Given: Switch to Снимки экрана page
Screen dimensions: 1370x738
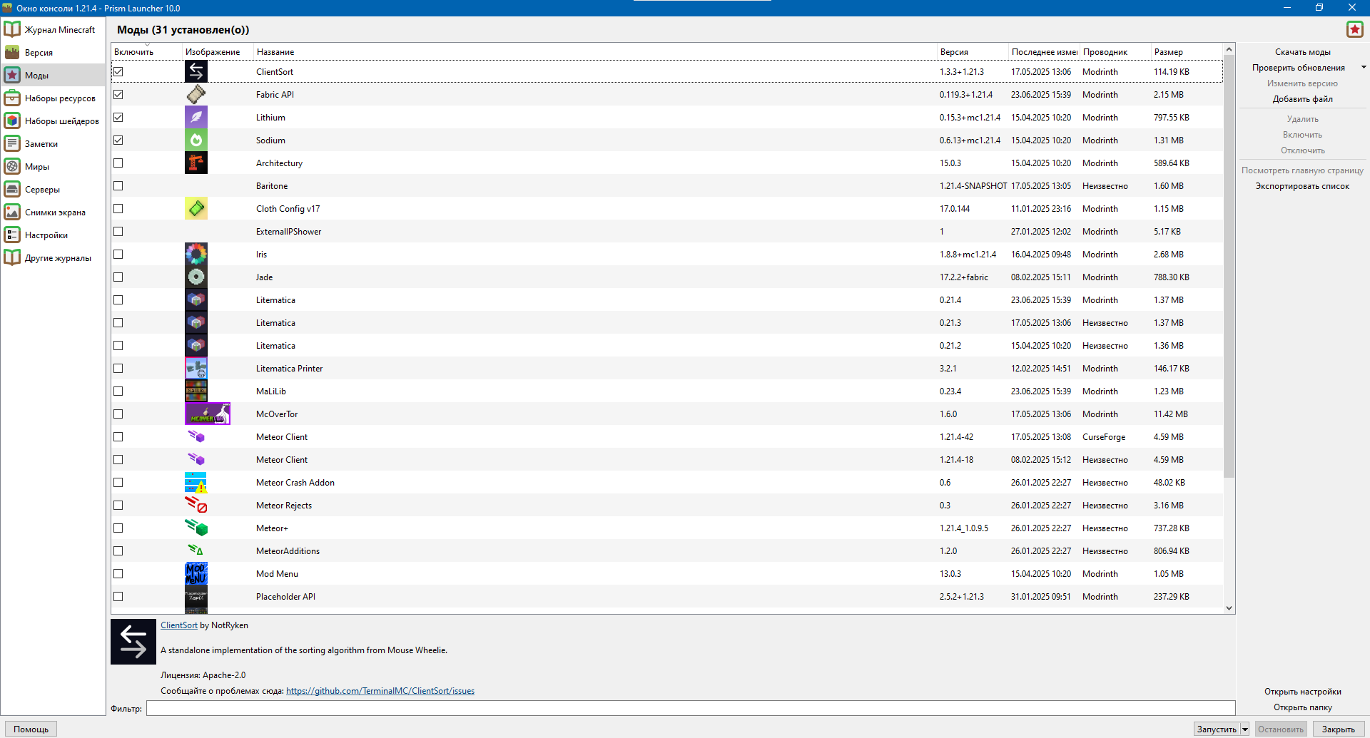Looking at the screenshot, I should click(x=54, y=212).
